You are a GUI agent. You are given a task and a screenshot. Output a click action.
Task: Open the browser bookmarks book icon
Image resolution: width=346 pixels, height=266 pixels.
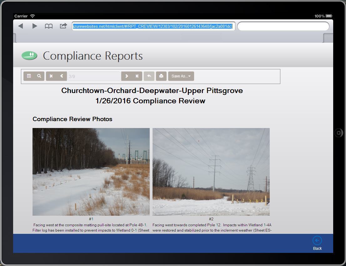[49, 26]
